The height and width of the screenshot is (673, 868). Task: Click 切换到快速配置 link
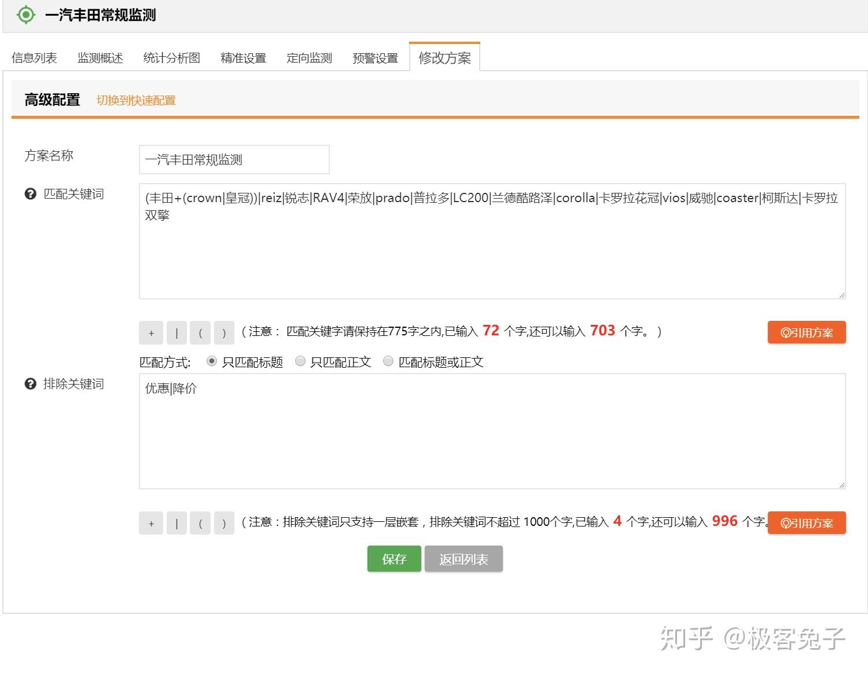tap(136, 100)
